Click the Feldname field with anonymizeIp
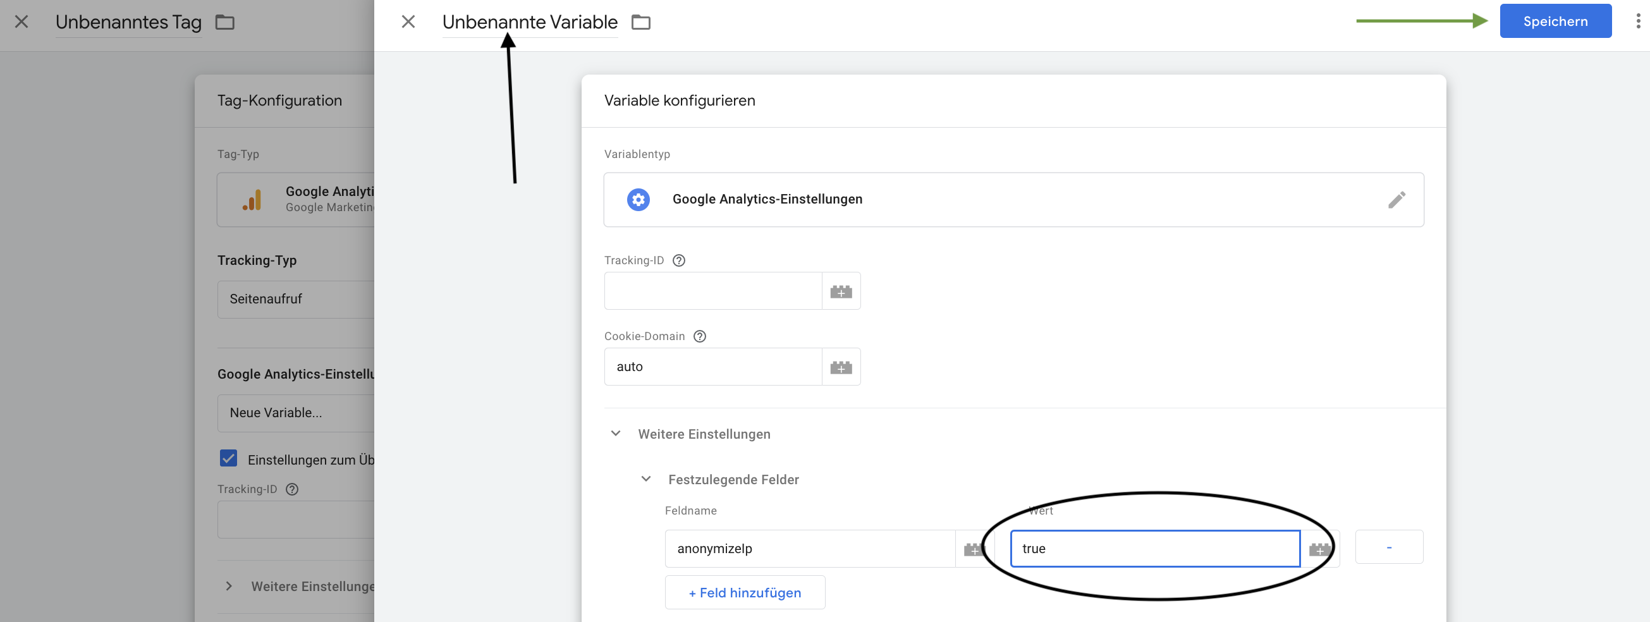1650x622 pixels. pos(809,548)
